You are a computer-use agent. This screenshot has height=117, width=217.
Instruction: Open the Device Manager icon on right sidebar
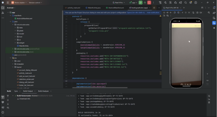pyautogui.click(x=214, y=18)
